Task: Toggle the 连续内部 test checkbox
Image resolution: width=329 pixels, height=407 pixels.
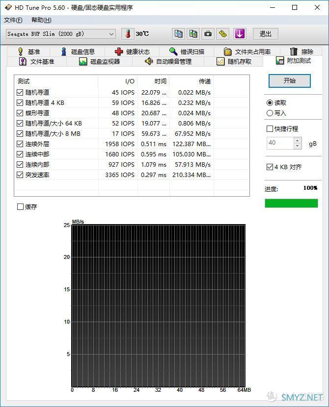Action: pos(20,165)
